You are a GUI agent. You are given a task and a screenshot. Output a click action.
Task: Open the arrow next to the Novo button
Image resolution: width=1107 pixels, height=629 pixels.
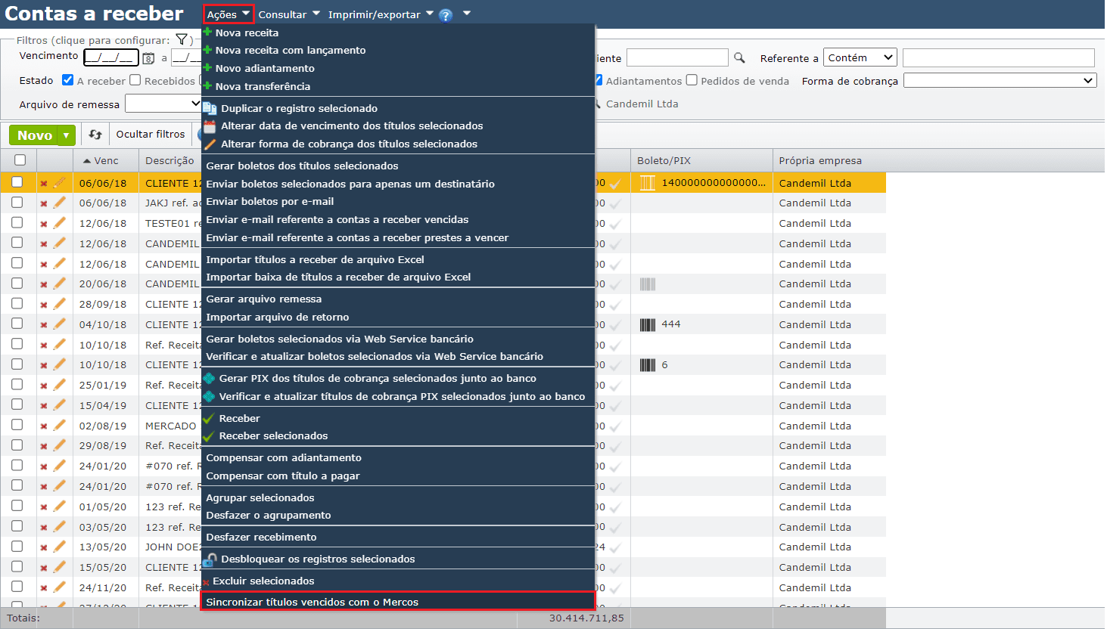(67, 135)
